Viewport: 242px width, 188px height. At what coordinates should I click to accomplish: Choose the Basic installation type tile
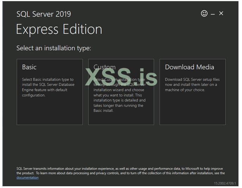[50, 92]
